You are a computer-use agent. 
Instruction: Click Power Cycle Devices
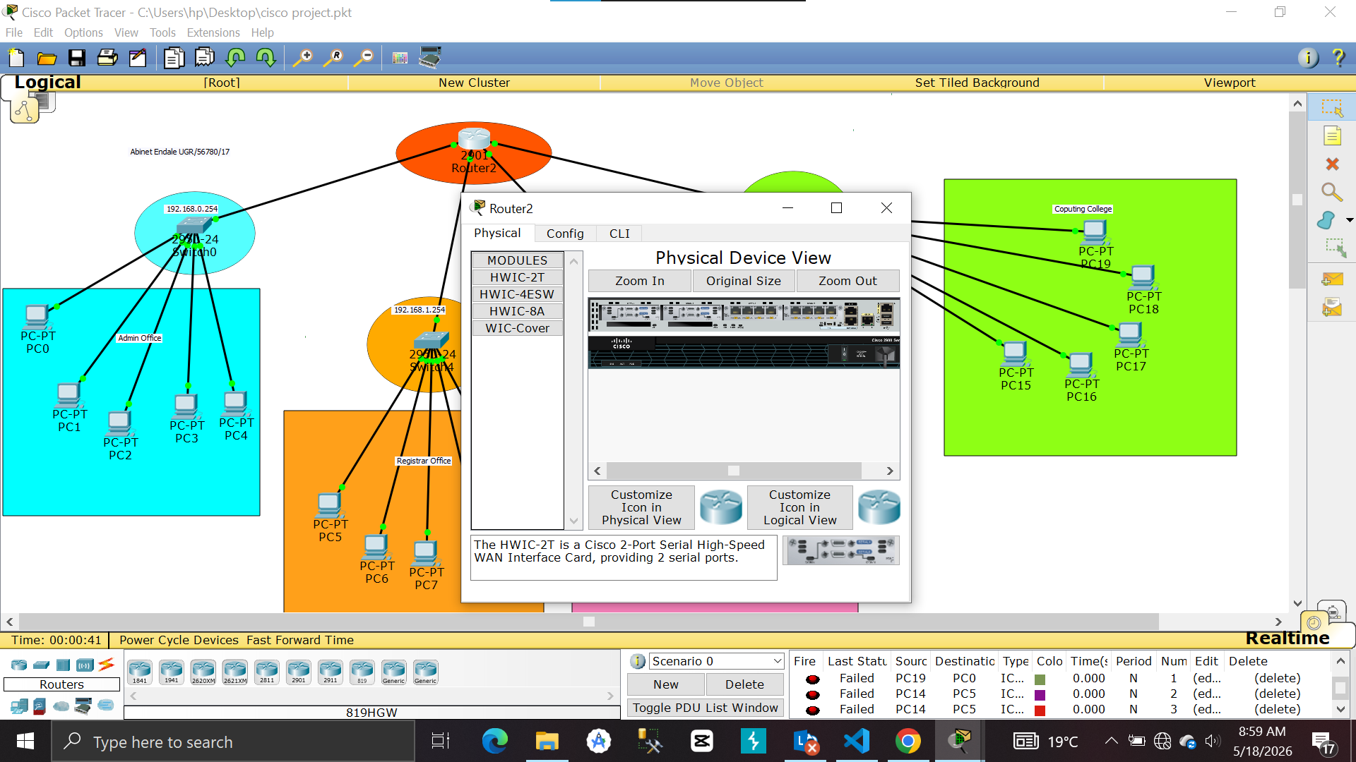pyautogui.click(x=179, y=640)
